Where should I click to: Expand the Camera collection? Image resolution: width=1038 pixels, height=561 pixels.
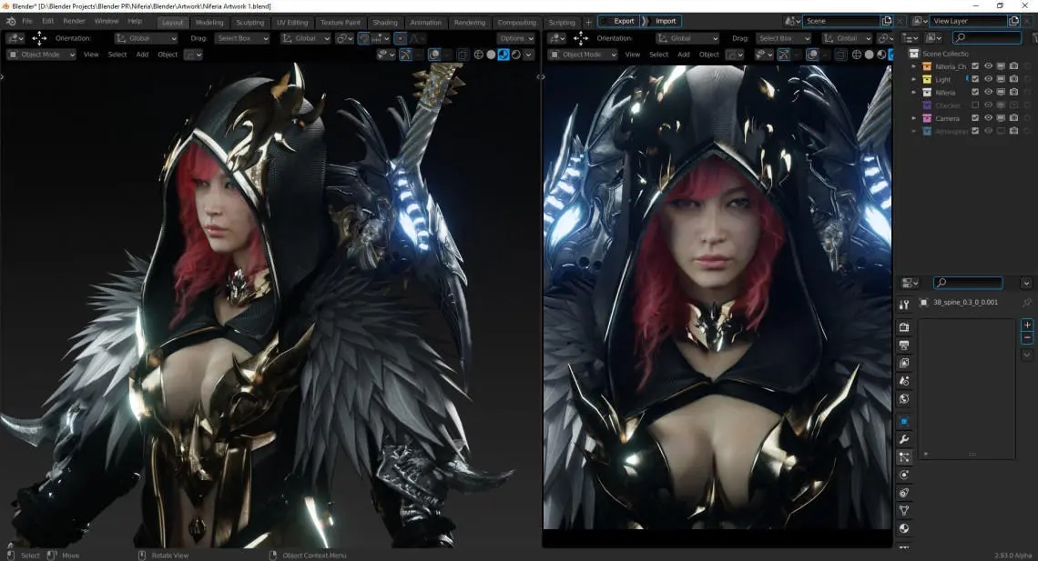click(914, 117)
